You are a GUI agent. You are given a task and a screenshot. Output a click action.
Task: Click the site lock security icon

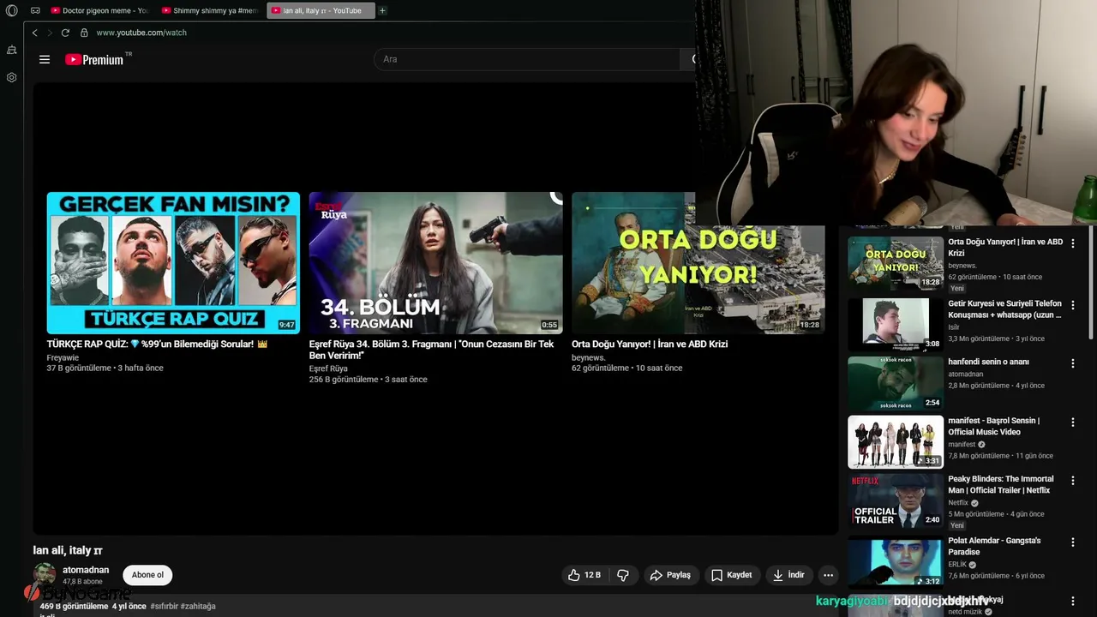84,33
